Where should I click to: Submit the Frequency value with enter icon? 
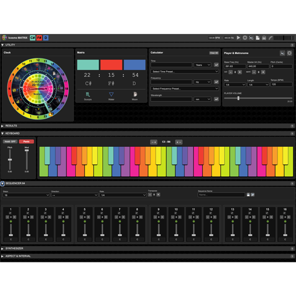[x=216, y=82]
